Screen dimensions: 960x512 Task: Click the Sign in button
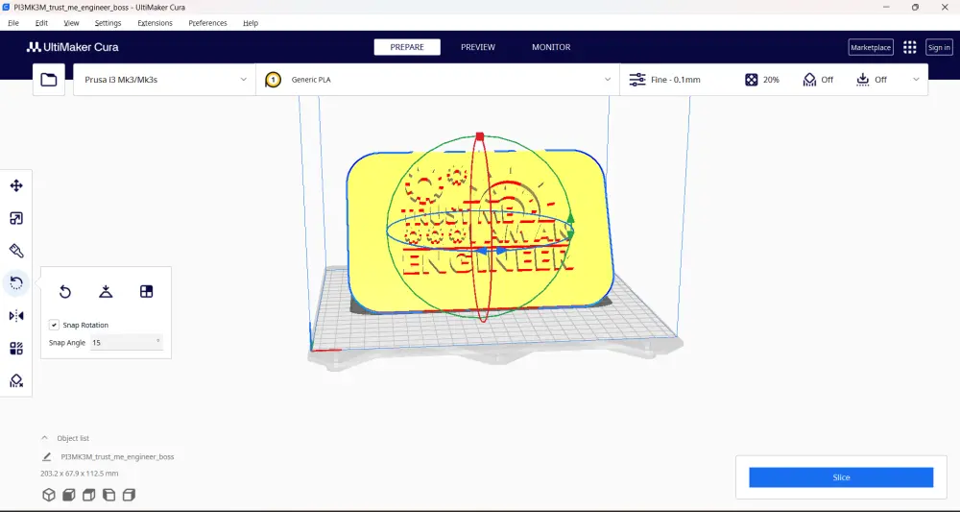pyautogui.click(x=939, y=47)
